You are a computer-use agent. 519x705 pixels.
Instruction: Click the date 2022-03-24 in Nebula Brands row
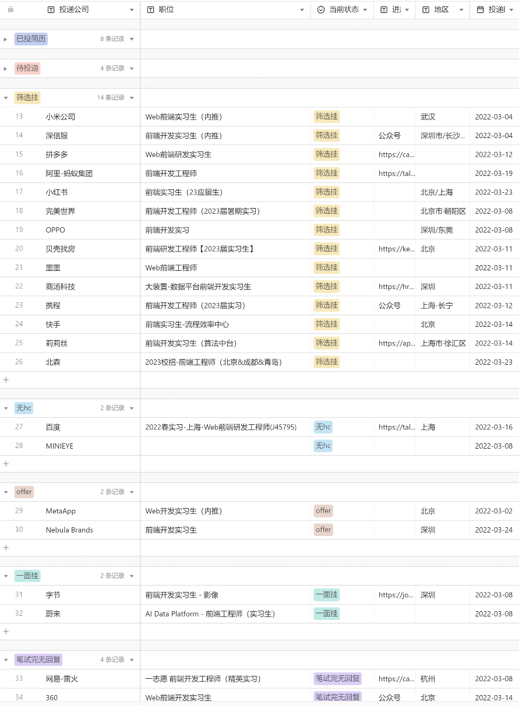pos(494,530)
